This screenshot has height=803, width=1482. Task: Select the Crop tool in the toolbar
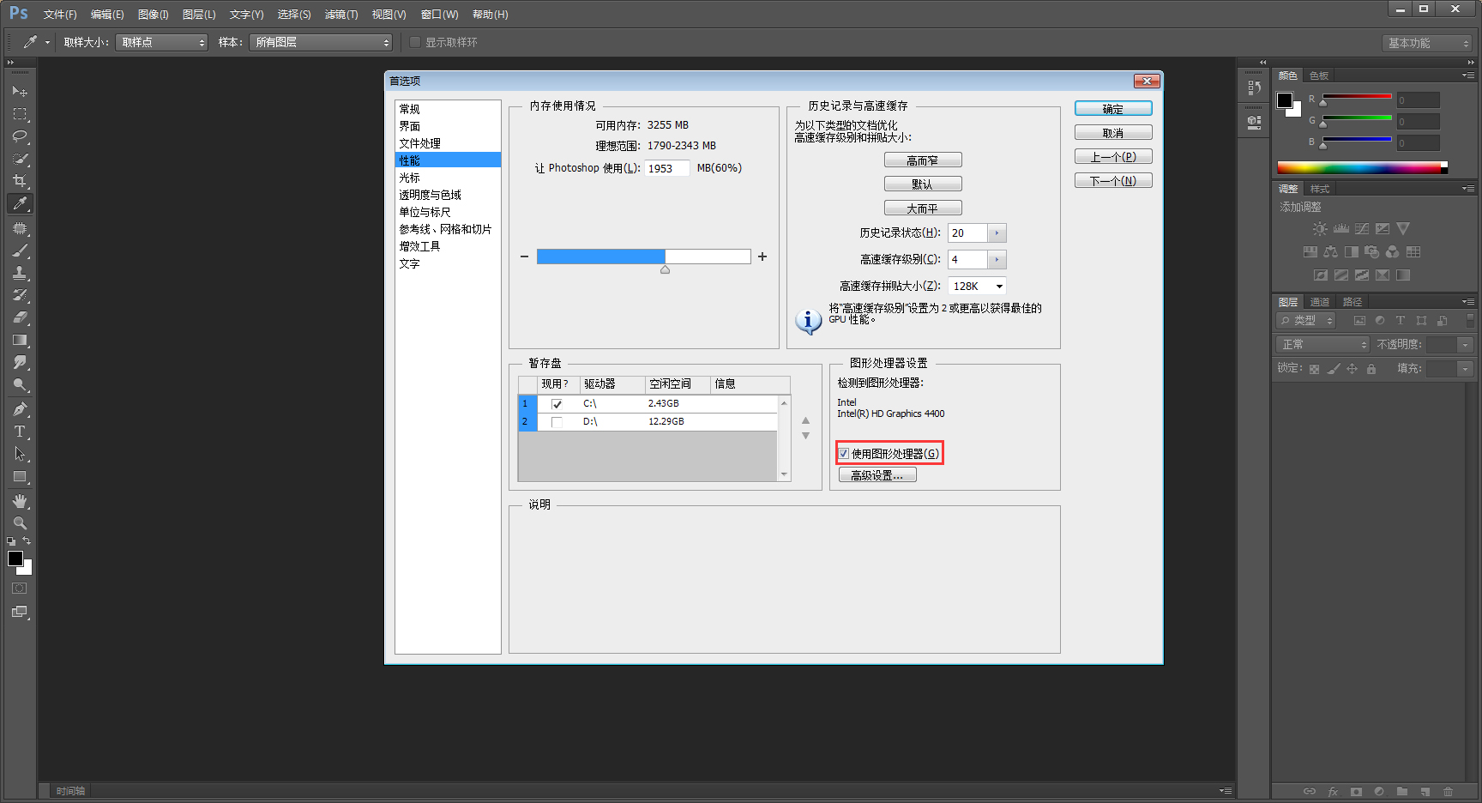click(21, 181)
